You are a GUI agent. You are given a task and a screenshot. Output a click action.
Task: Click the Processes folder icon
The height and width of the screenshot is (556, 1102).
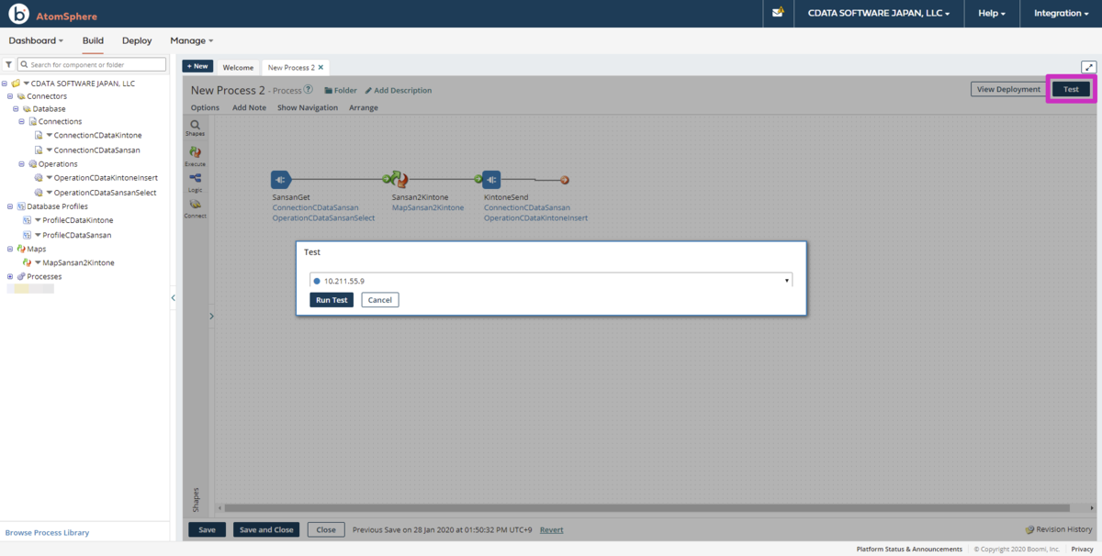(20, 276)
